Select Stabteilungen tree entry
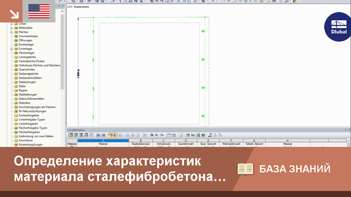351x197 pixels. (27, 82)
